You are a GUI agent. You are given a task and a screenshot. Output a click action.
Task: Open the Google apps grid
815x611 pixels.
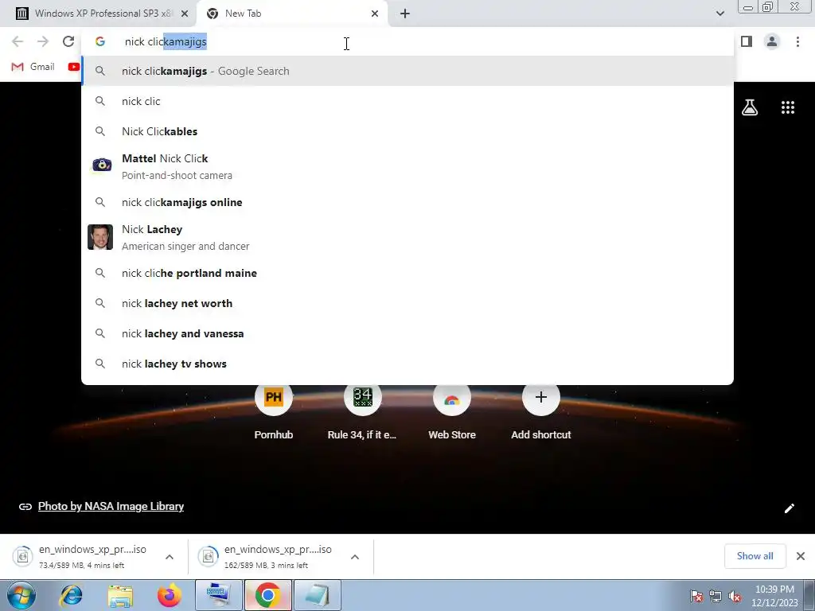(x=788, y=107)
